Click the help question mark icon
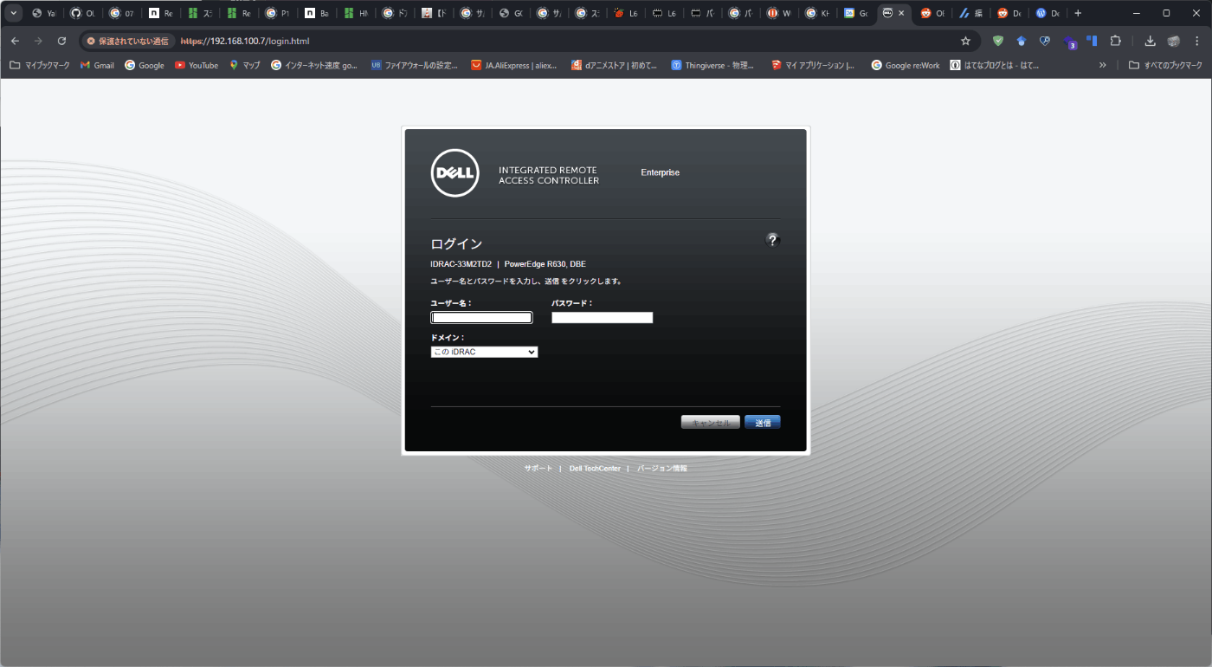This screenshot has height=667, width=1212. pyautogui.click(x=773, y=240)
